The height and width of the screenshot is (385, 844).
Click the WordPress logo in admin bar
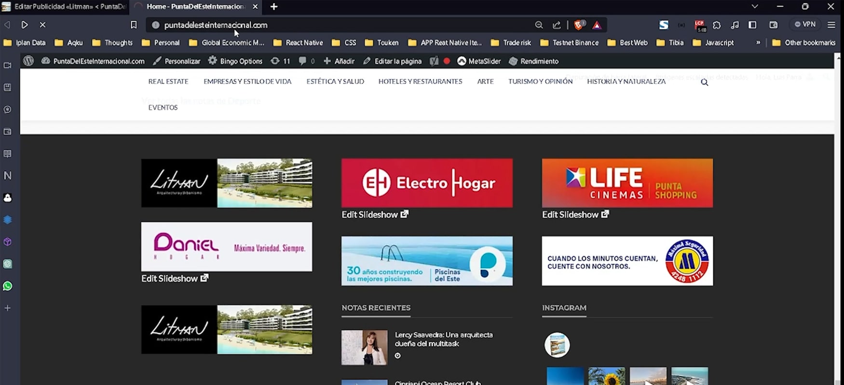coord(28,61)
